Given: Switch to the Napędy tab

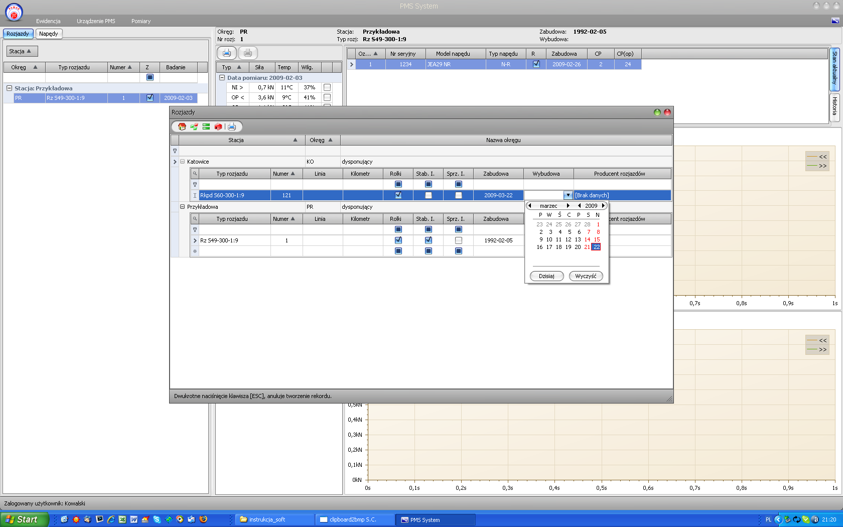Looking at the screenshot, I should [49, 34].
